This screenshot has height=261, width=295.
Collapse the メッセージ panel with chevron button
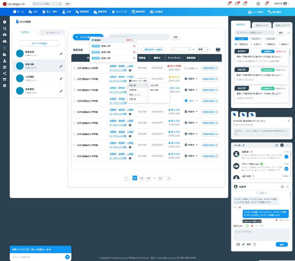tap(287, 145)
